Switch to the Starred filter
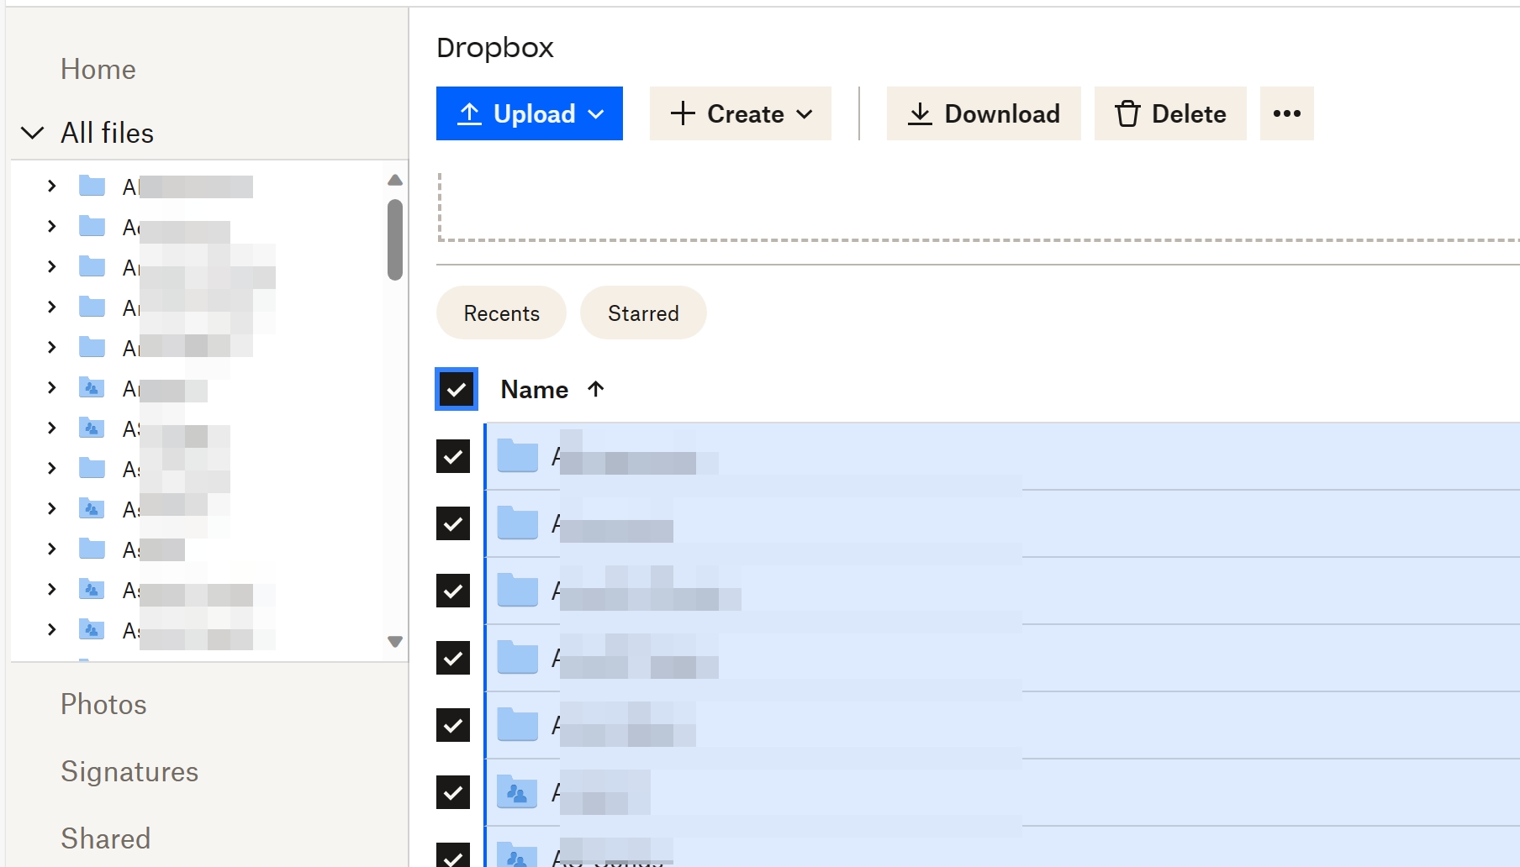The width and height of the screenshot is (1520, 867). (x=643, y=313)
